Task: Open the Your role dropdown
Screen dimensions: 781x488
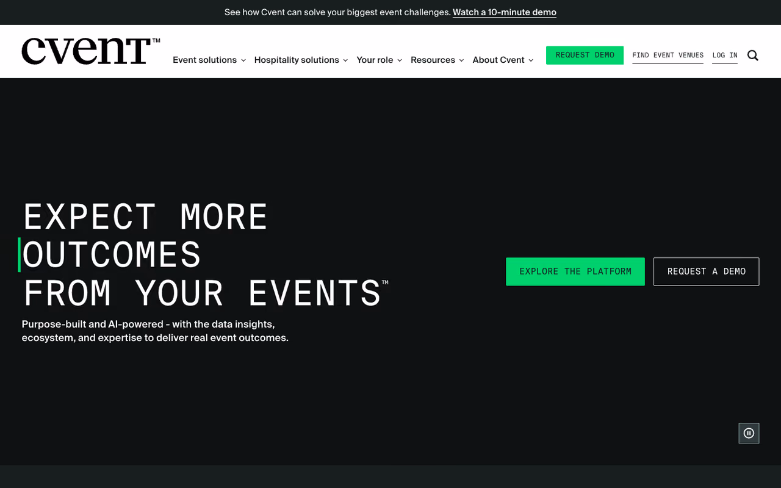Action: click(x=380, y=60)
